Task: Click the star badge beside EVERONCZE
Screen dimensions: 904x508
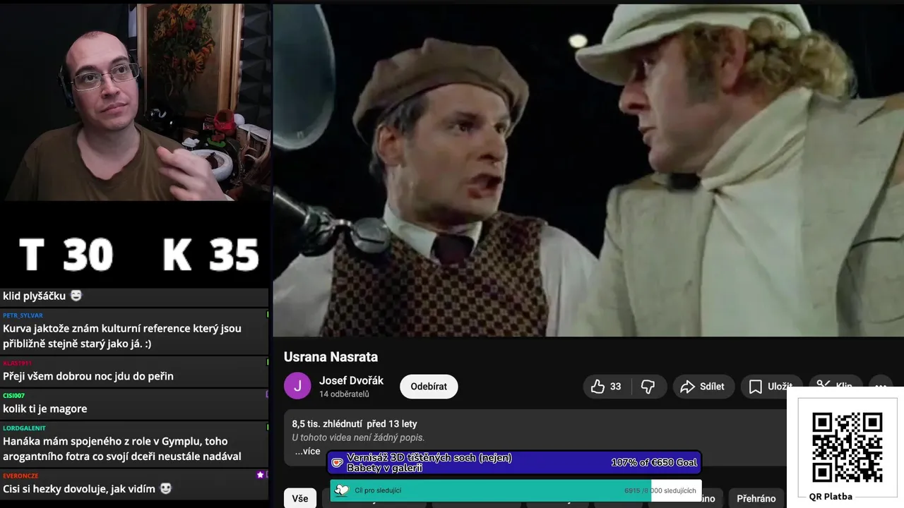Action: (260, 476)
